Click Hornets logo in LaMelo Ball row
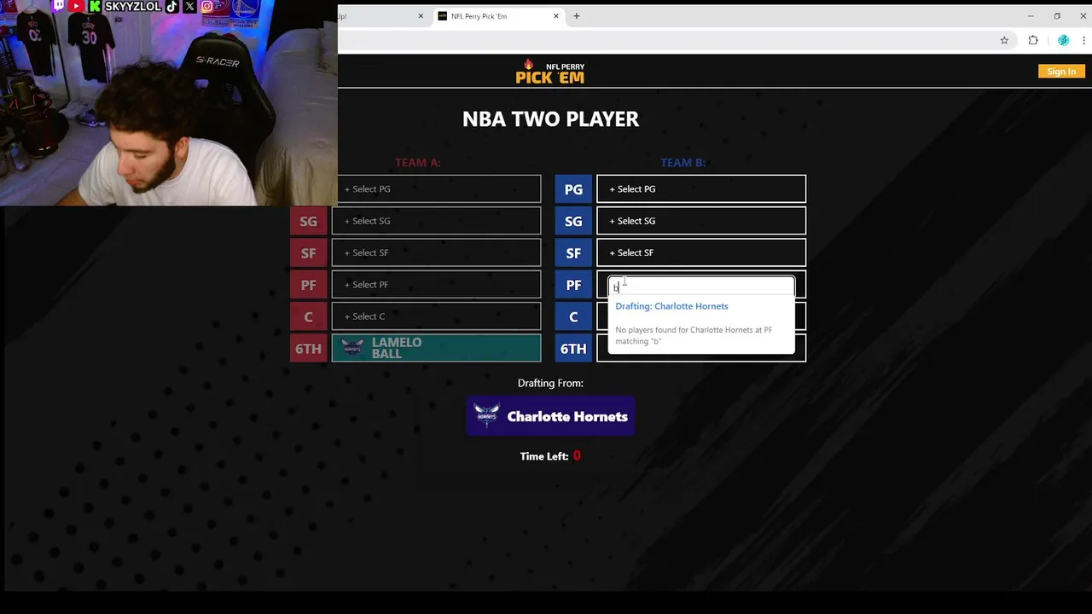This screenshot has width=1092, height=614. coord(352,347)
